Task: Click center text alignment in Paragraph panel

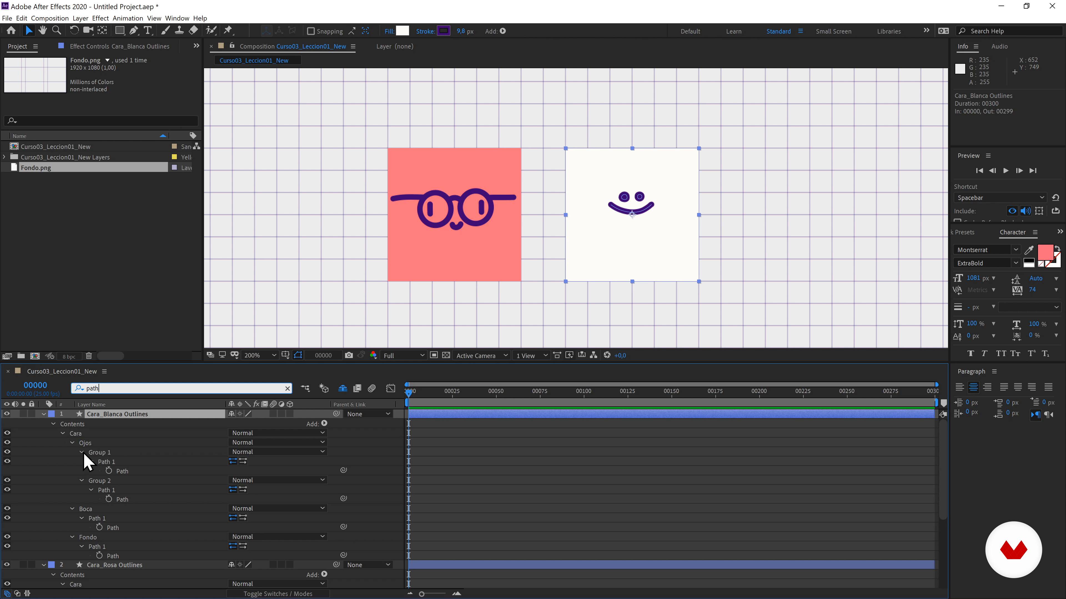Action: (973, 387)
